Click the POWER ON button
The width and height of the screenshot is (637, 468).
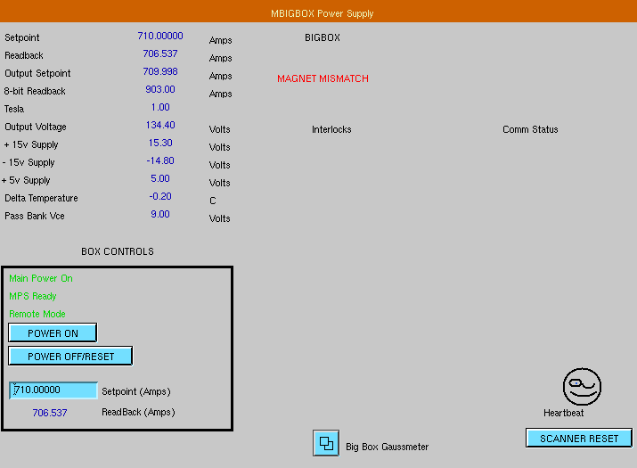tap(53, 333)
